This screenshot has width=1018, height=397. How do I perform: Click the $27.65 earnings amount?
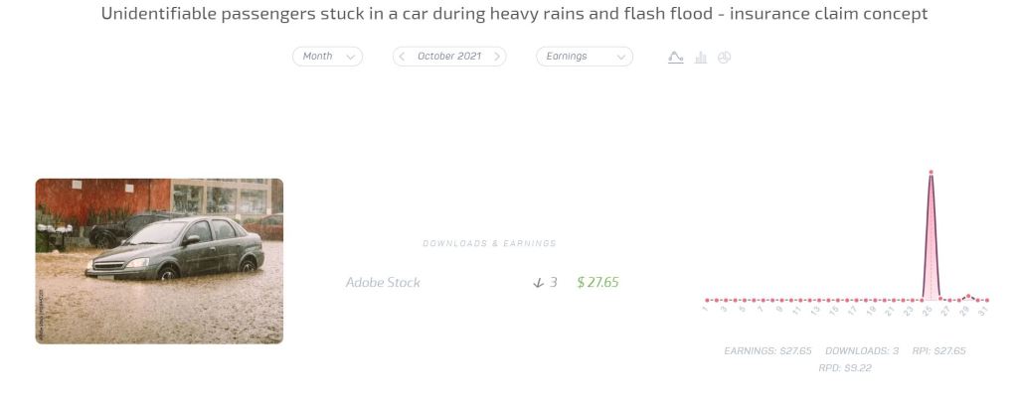pos(597,283)
